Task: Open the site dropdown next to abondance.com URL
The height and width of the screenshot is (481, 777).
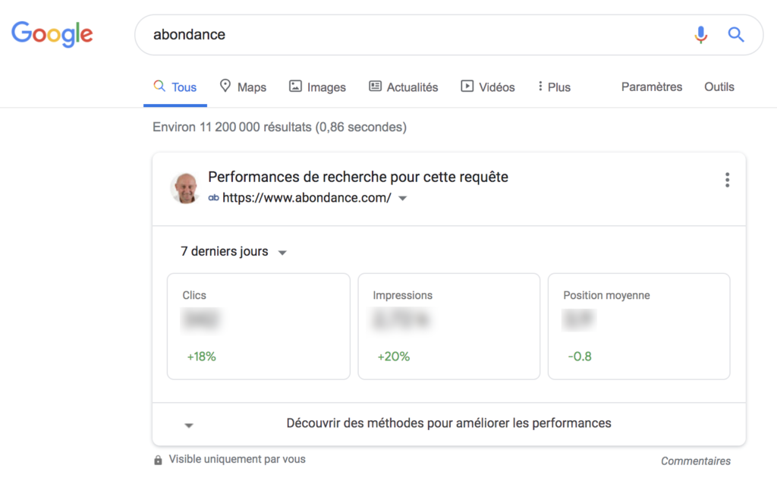Action: tap(403, 198)
